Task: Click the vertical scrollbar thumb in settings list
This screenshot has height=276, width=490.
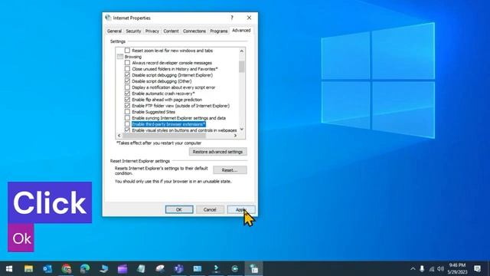Action: pyautogui.click(x=242, y=67)
